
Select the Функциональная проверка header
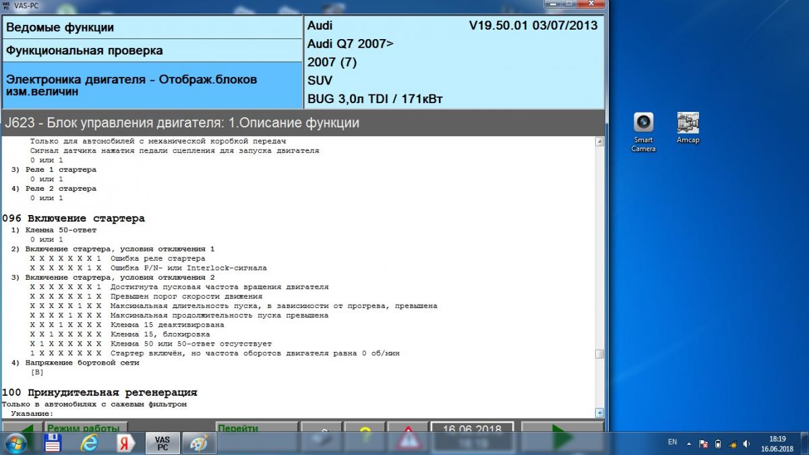pyautogui.click(x=152, y=51)
